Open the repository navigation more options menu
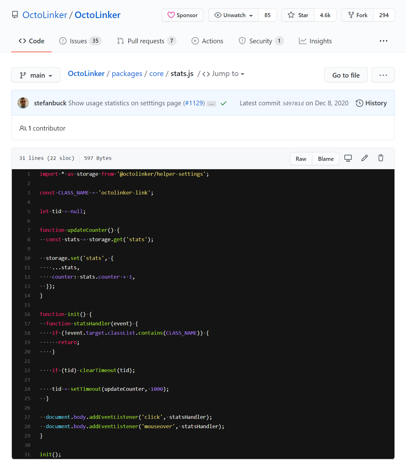Screen dimensions: 406x469 [x=384, y=41]
